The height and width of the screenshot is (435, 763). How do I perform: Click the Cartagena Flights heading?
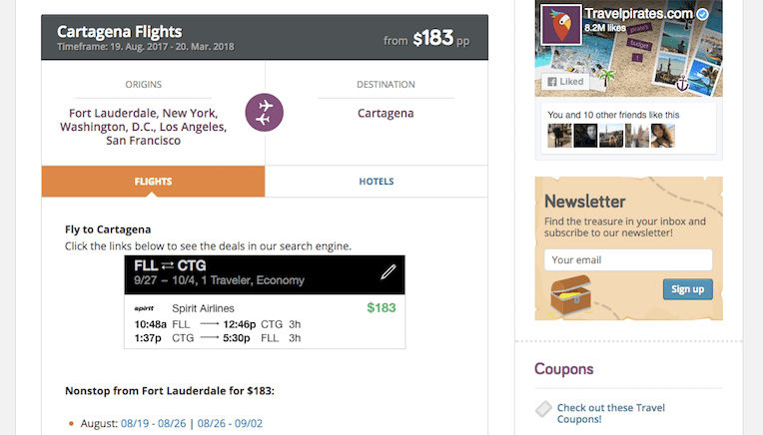tap(119, 32)
